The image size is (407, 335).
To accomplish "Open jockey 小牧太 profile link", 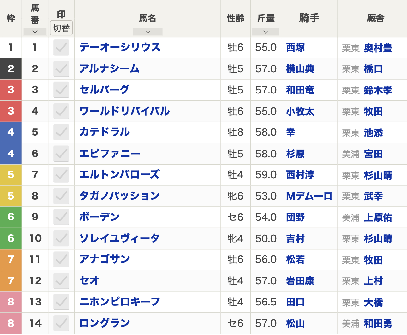I will point(300,111).
